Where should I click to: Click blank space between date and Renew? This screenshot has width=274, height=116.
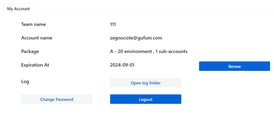tap(167, 66)
